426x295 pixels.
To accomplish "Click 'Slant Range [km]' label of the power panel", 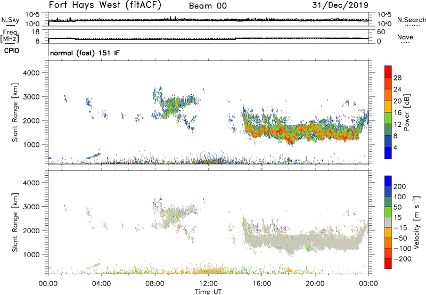I will tap(15, 112).
